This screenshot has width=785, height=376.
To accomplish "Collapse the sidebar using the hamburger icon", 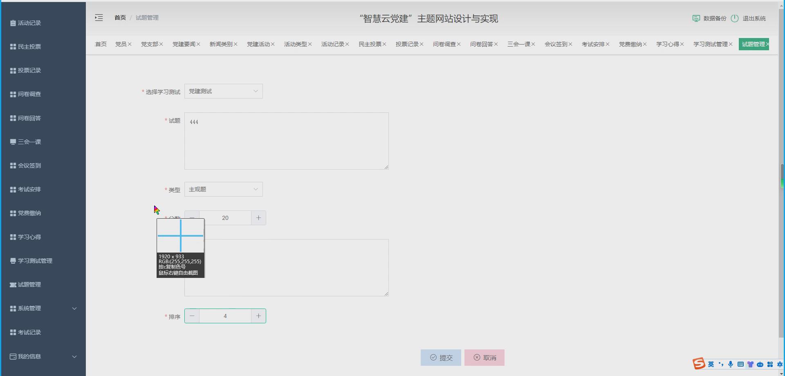I will pos(99,18).
